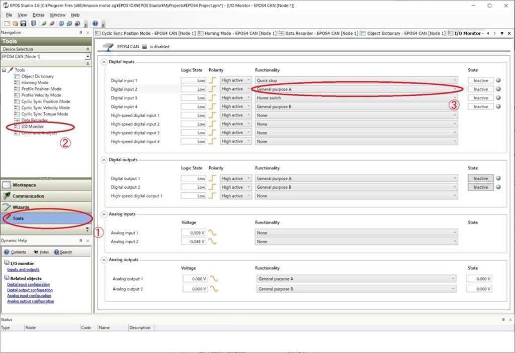Click the Inputs and outputs help link
Viewport: 515px width, 353px height.
click(23, 270)
